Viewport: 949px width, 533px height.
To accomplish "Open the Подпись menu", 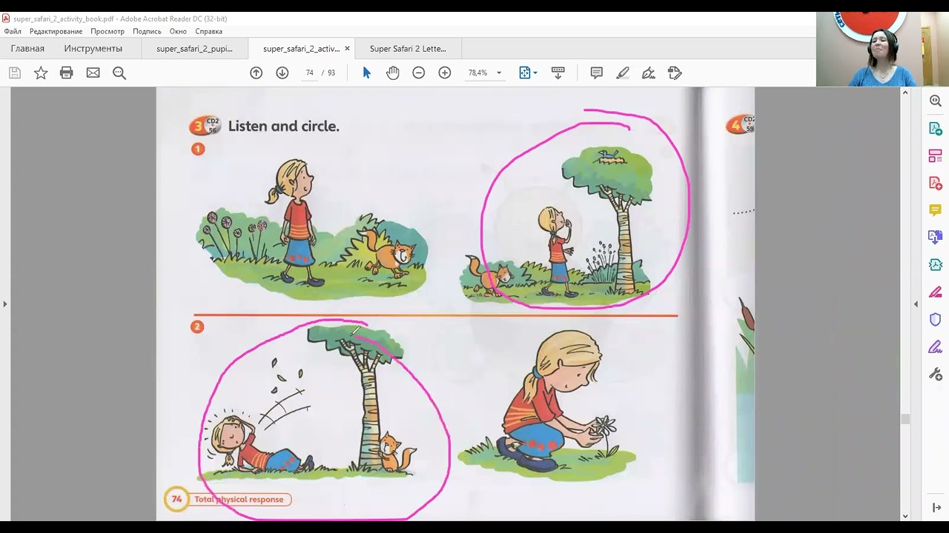I will tap(147, 31).
